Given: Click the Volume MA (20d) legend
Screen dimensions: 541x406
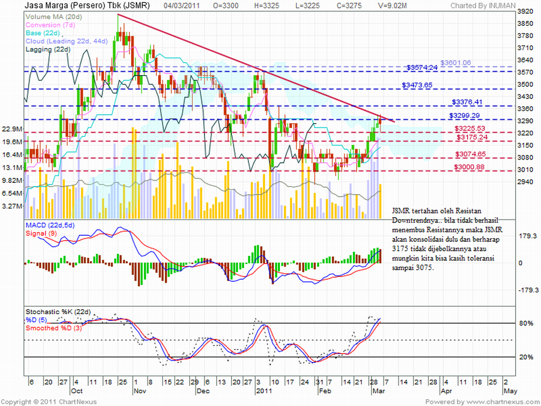Looking at the screenshot, I should pyautogui.click(x=53, y=16).
